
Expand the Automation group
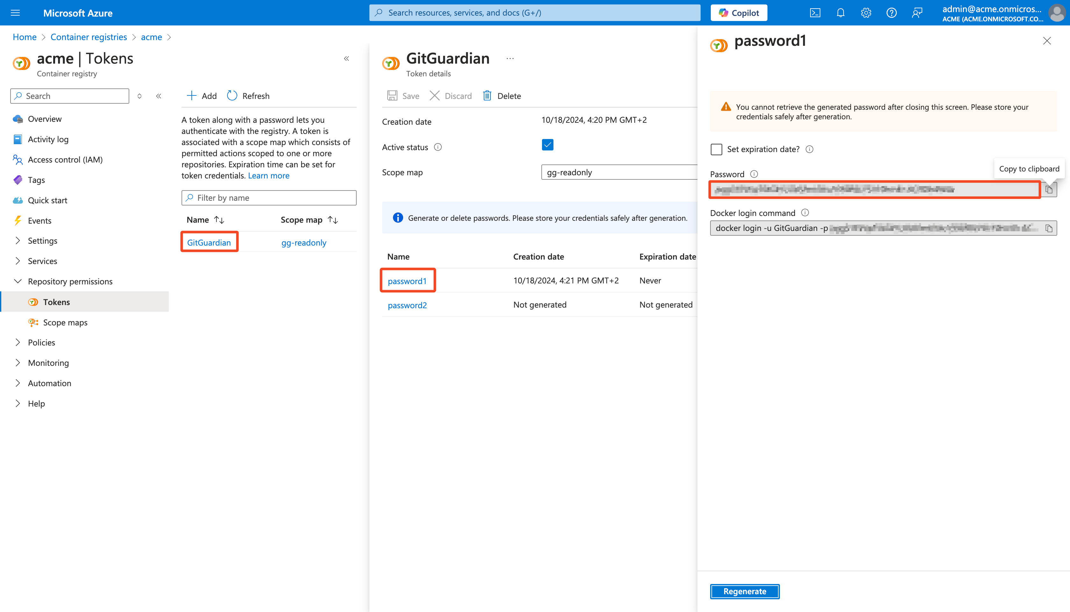(x=50, y=383)
